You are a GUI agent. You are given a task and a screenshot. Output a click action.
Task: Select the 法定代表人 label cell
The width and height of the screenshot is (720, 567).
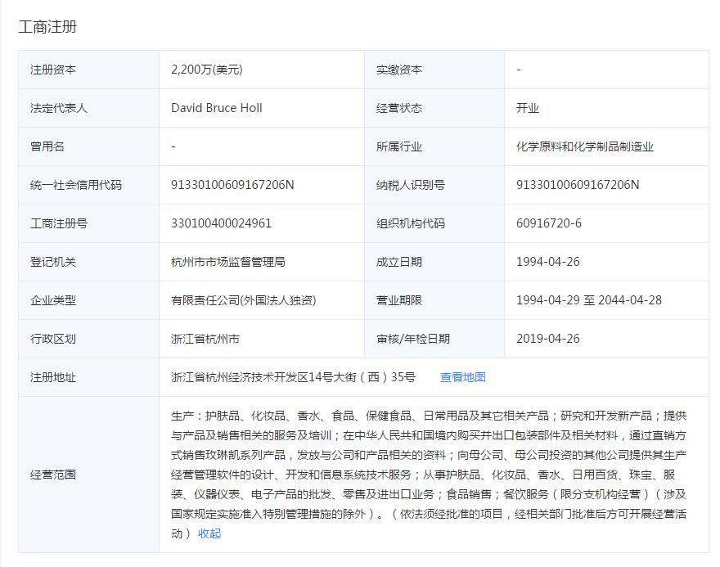pyautogui.click(x=88, y=108)
